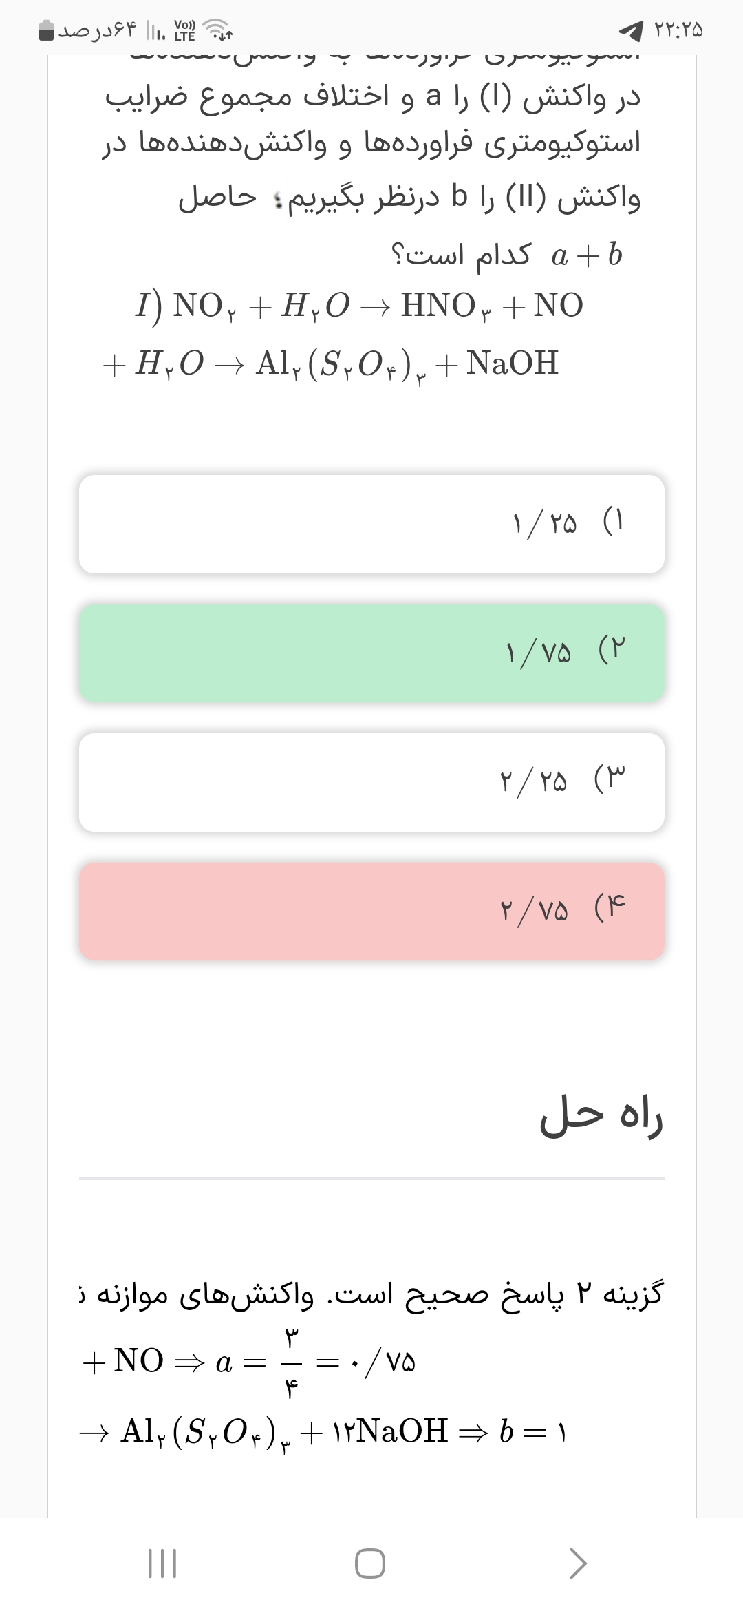Viewport: 743px width, 1611px height.
Task: Tap the 'راه حل' solution heading
Action: 601,1117
